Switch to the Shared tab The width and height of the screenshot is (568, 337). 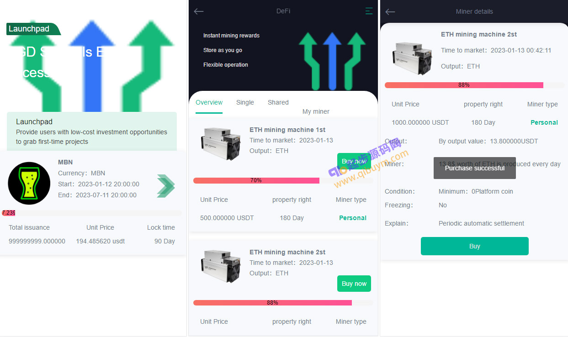278,103
